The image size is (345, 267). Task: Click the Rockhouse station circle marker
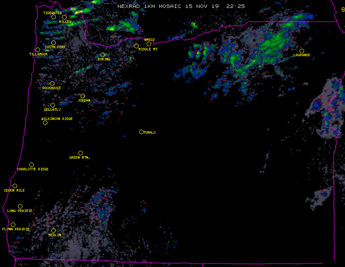pos(52,84)
